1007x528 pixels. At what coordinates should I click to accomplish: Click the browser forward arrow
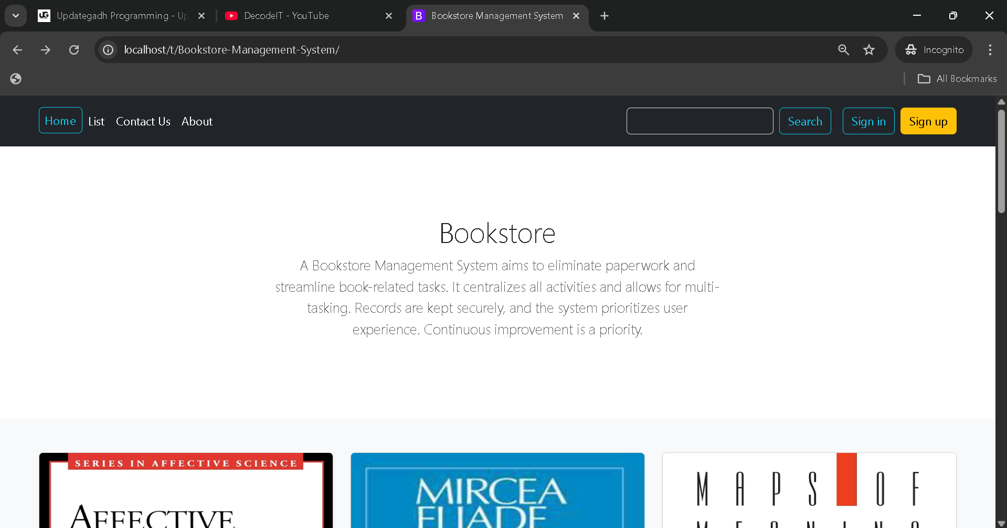click(x=46, y=50)
